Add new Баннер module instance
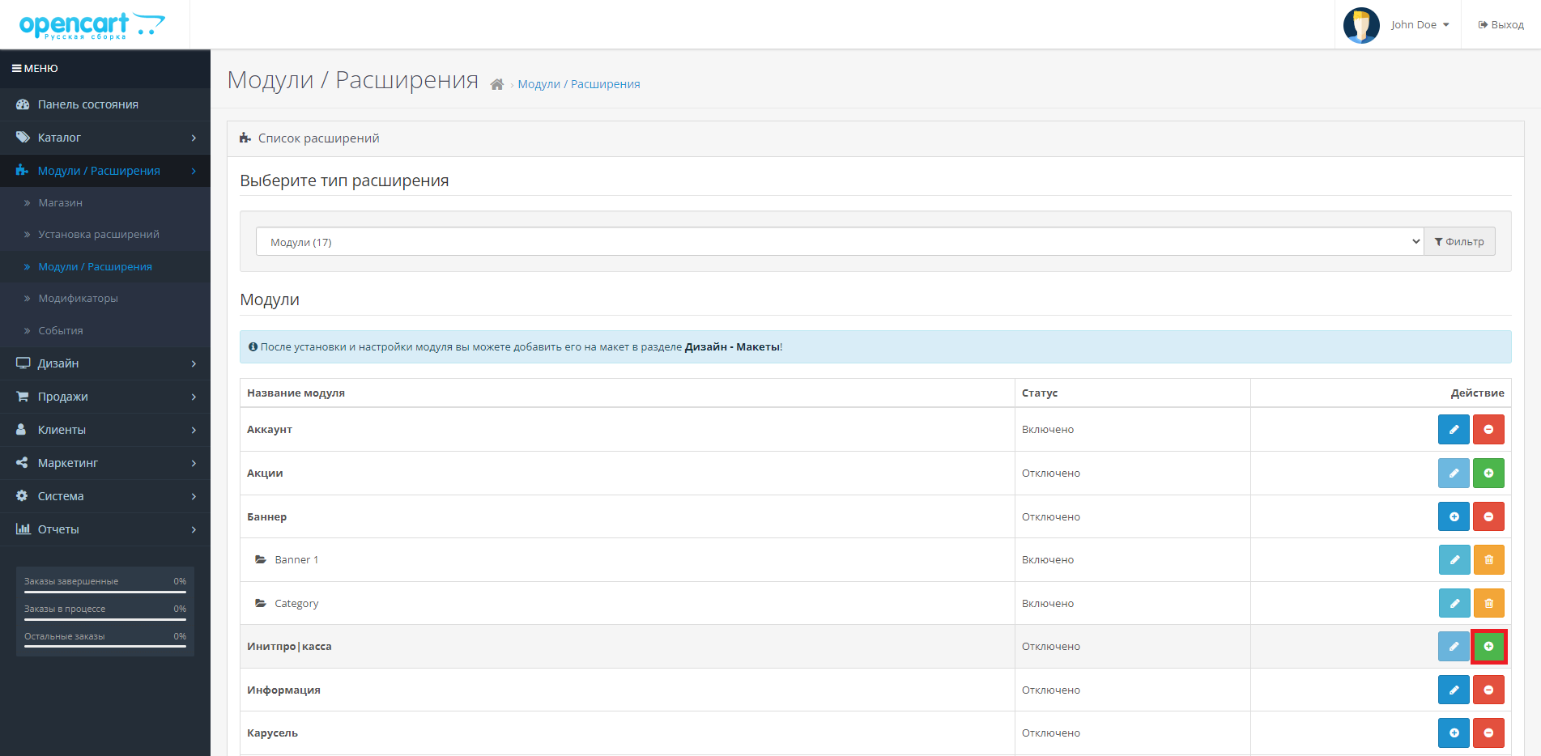The width and height of the screenshot is (1541, 756). click(1454, 516)
